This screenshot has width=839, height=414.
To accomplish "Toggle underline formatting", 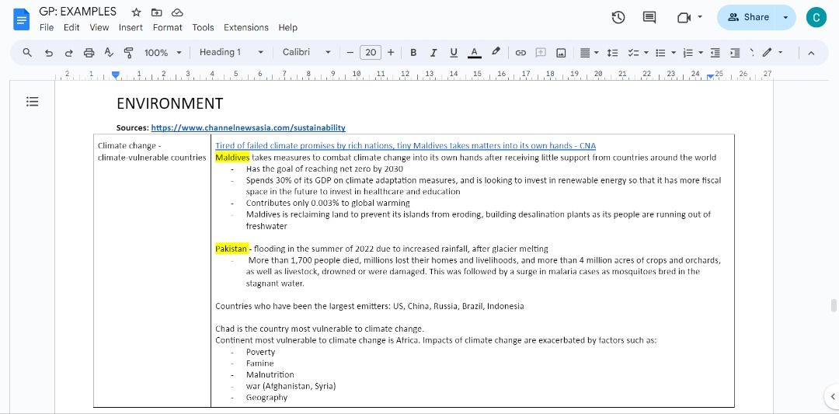I will tap(454, 53).
